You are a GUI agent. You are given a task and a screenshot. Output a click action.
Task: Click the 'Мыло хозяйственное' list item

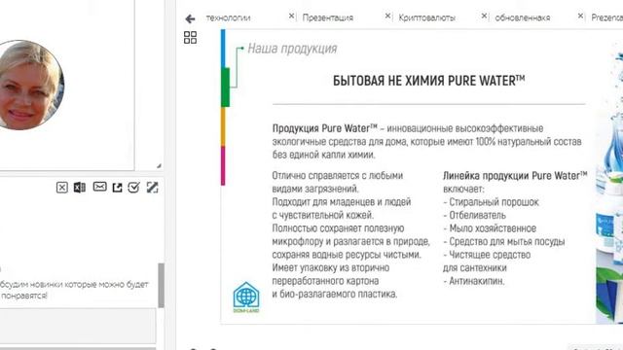[490, 228]
